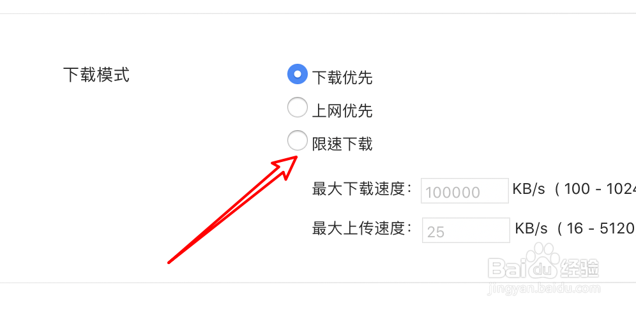Viewport: 636px width, 310px height.
Task: Click the 限速下载 option label text
Action: click(x=342, y=144)
